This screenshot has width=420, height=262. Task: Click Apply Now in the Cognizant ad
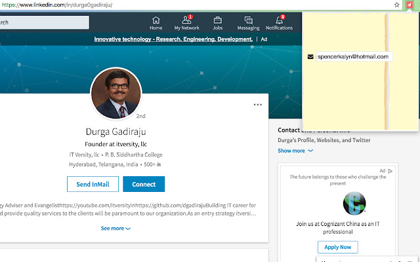[337, 247]
